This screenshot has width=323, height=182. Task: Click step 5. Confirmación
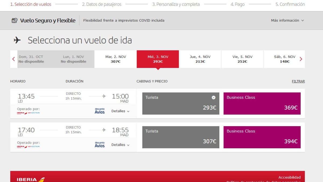(290, 4)
